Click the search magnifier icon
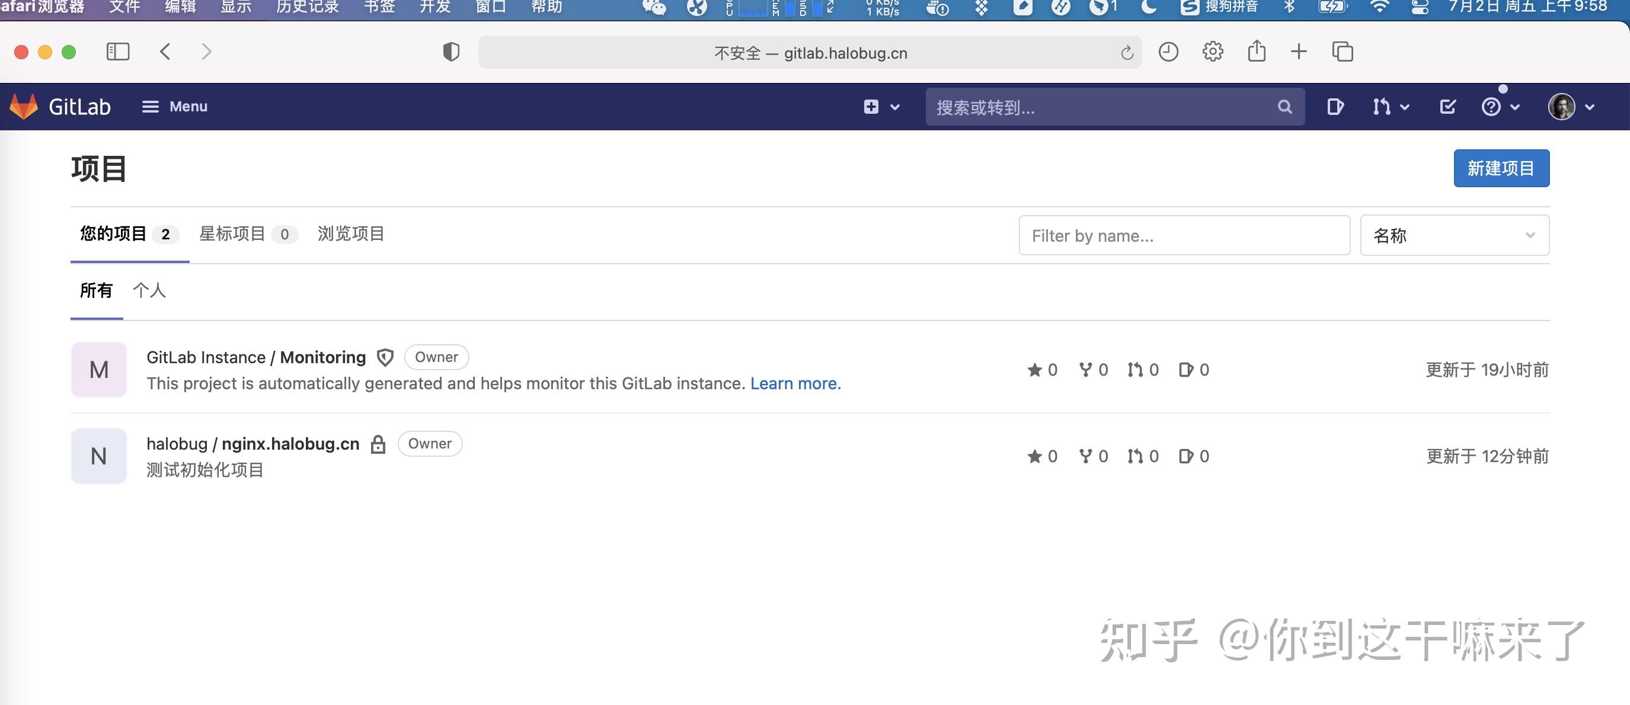The width and height of the screenshot is (1630, 705). 1284,107
